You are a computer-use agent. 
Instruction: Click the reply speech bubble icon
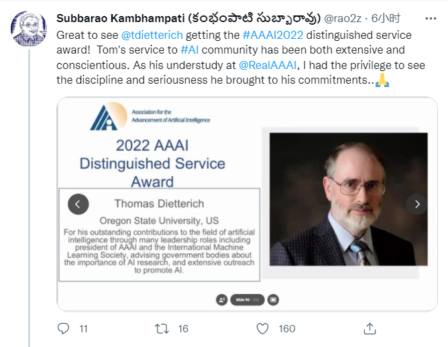[64, 328]
